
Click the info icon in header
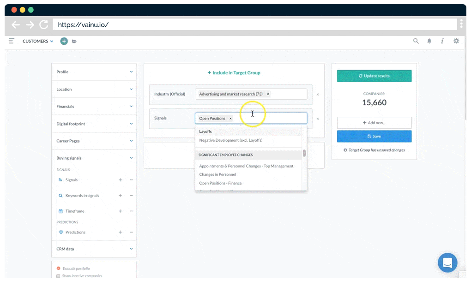[x=442, y=41]
